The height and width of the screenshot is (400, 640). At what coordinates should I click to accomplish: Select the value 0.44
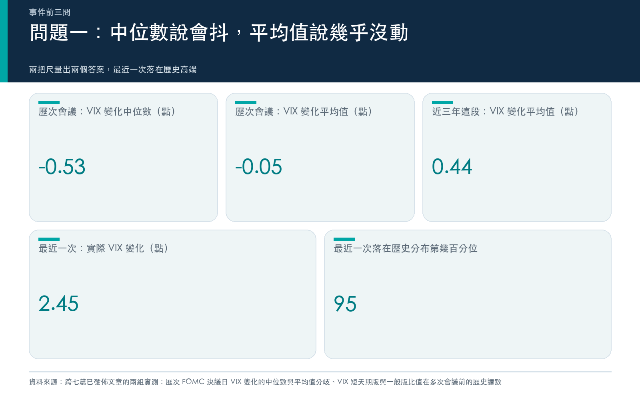(452, 167)
